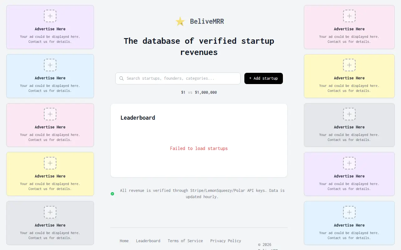Click plus icon in bottom-right blue ad card
Viewport: 401px width, 250px height.
(349, 212)
